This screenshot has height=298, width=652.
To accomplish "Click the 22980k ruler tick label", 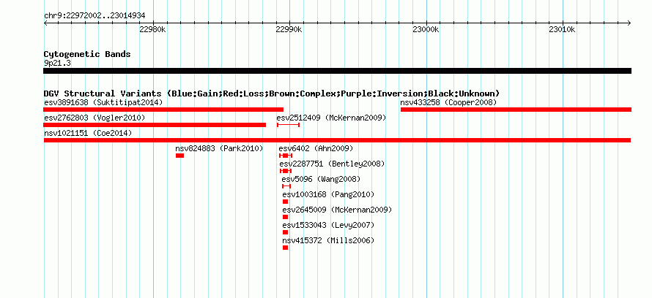I will [153, 29].
